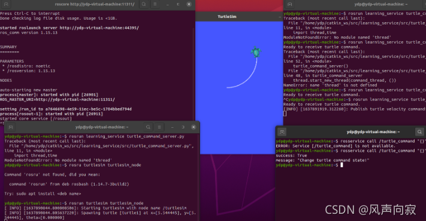Viewport: 426px width, 221px height.
Task: Click 'turtle_command_server()' traceback line
Action: pyautogui.click(x=321, y=66)
